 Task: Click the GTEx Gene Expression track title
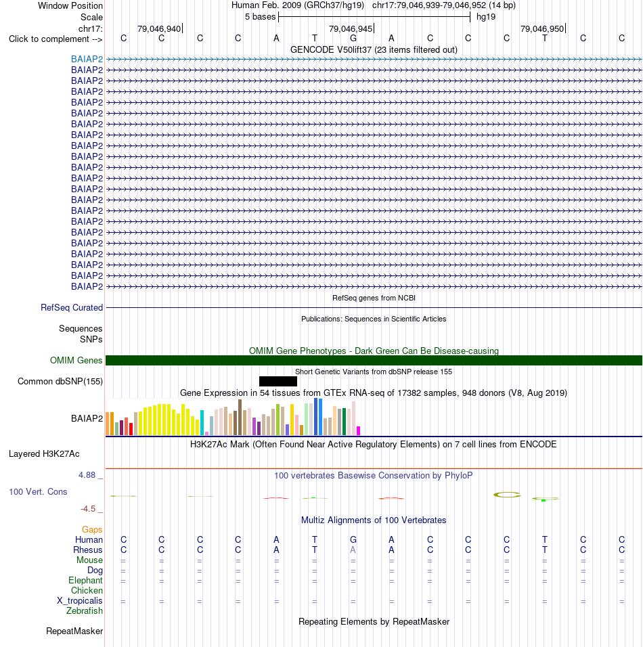374,393
